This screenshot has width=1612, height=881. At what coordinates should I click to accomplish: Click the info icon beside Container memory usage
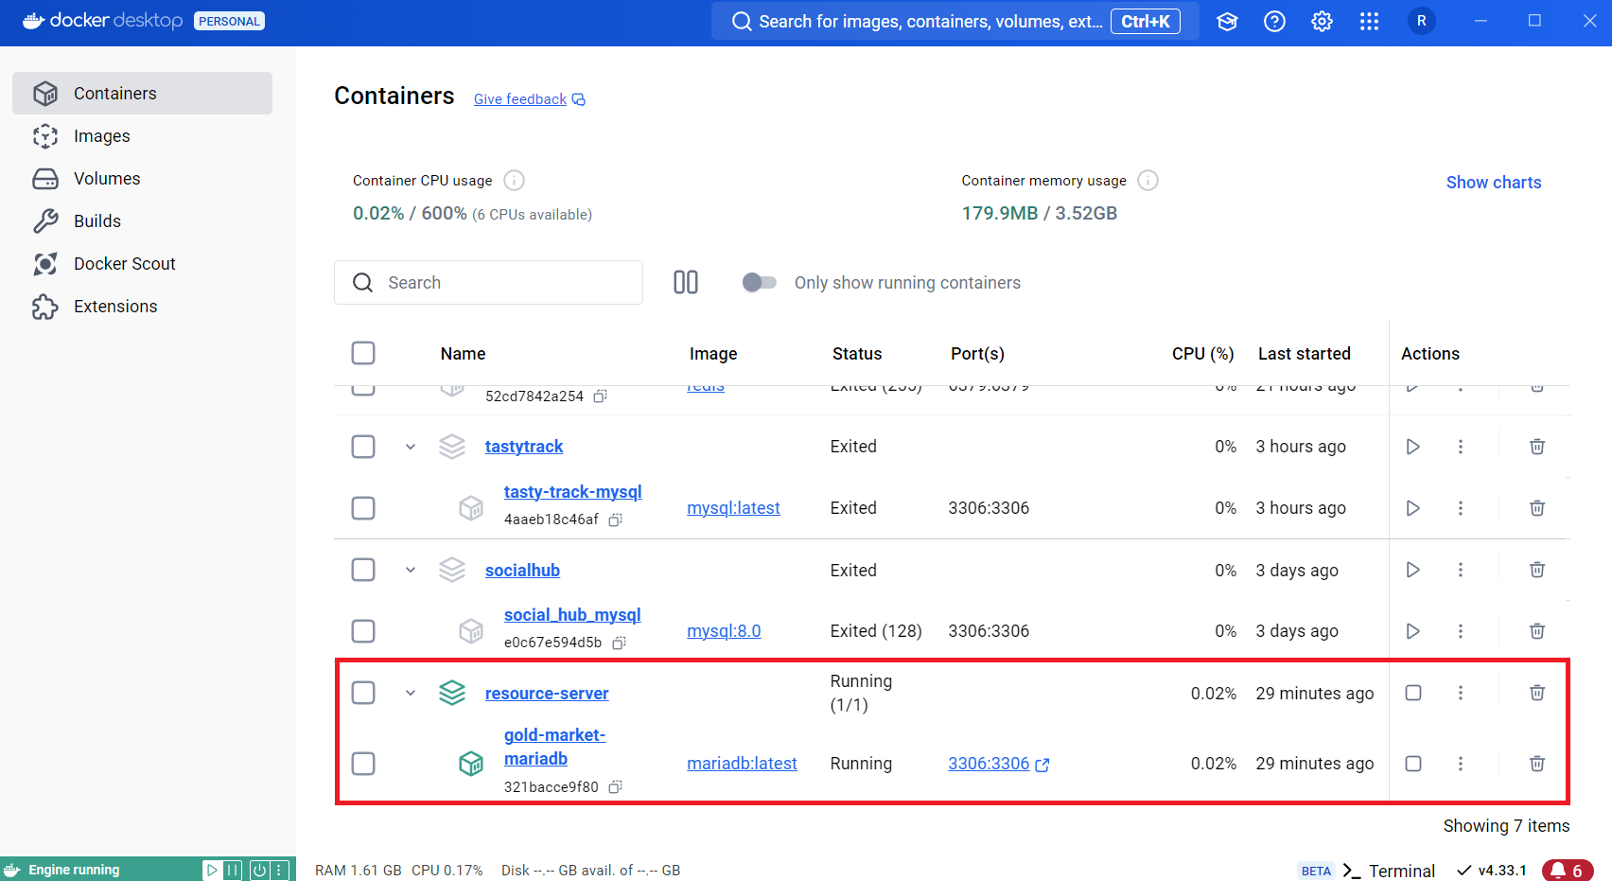pyautogui.click(x=1148, y=180)
